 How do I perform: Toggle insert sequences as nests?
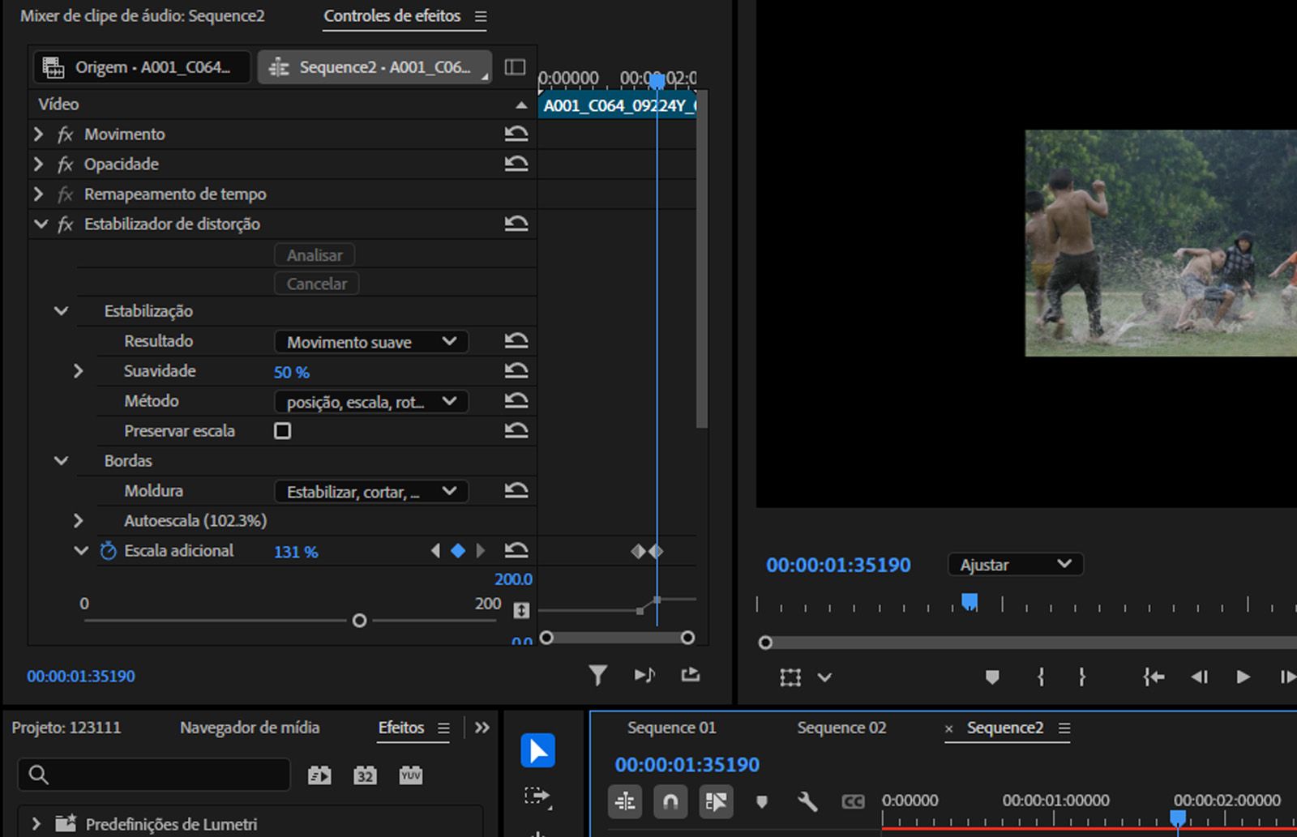[x=625, y=802]
